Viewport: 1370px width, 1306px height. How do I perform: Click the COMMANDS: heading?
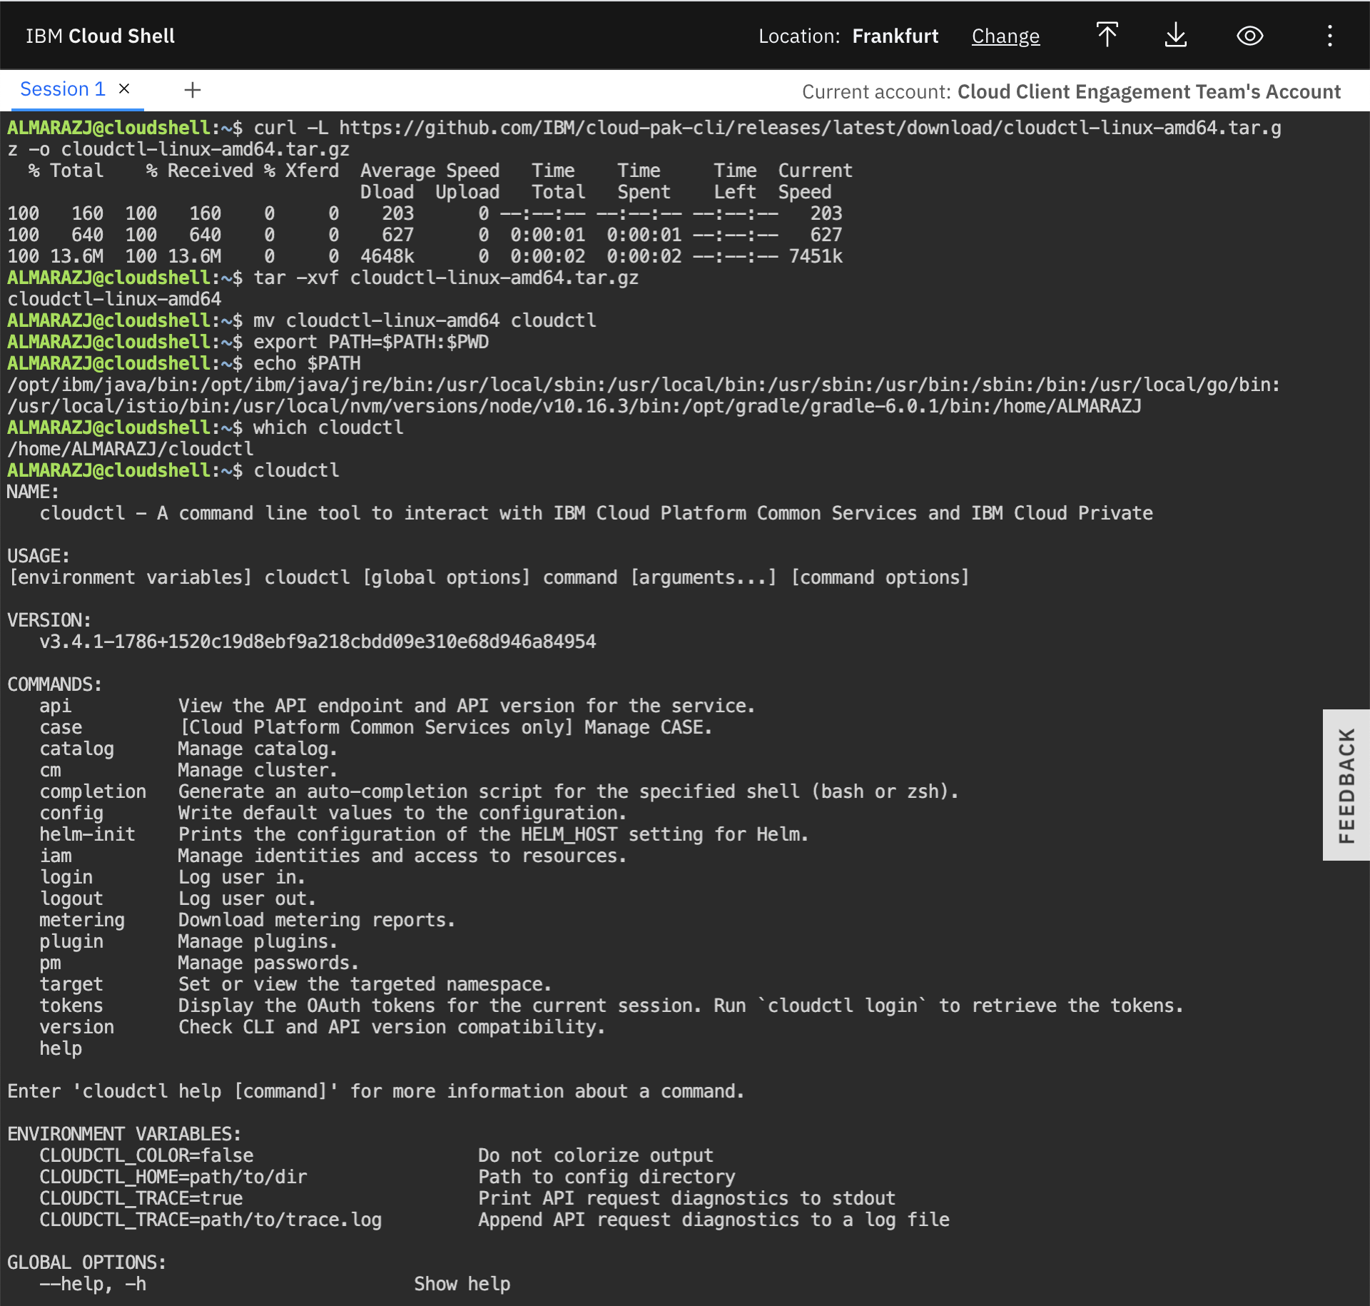55,685
